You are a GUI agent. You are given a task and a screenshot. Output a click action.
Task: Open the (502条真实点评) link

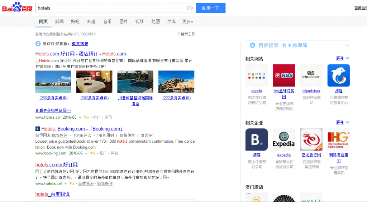[95, 98]
